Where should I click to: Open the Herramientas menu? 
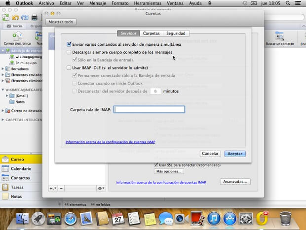coord(148,3)
